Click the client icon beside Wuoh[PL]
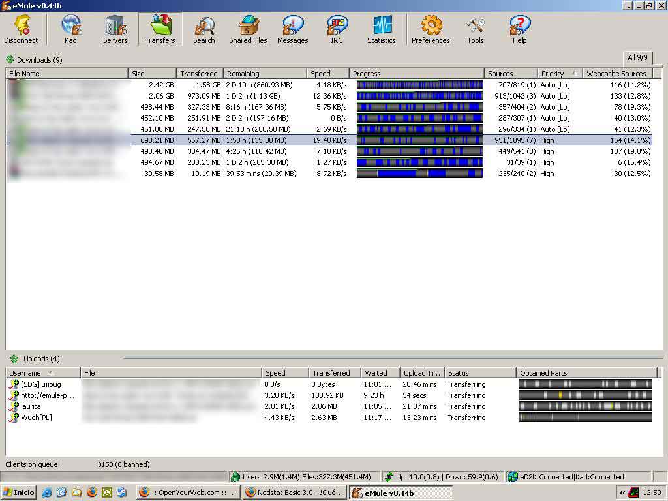Screen dimensions: 668x501 click(x=14, y=417)
